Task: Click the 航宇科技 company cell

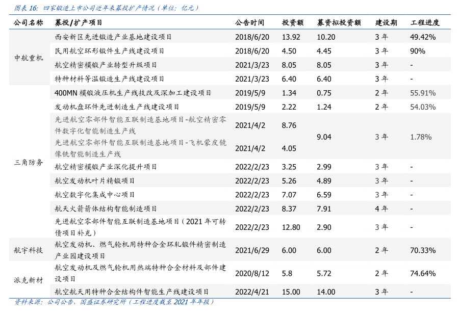Action: pos(29,250)
